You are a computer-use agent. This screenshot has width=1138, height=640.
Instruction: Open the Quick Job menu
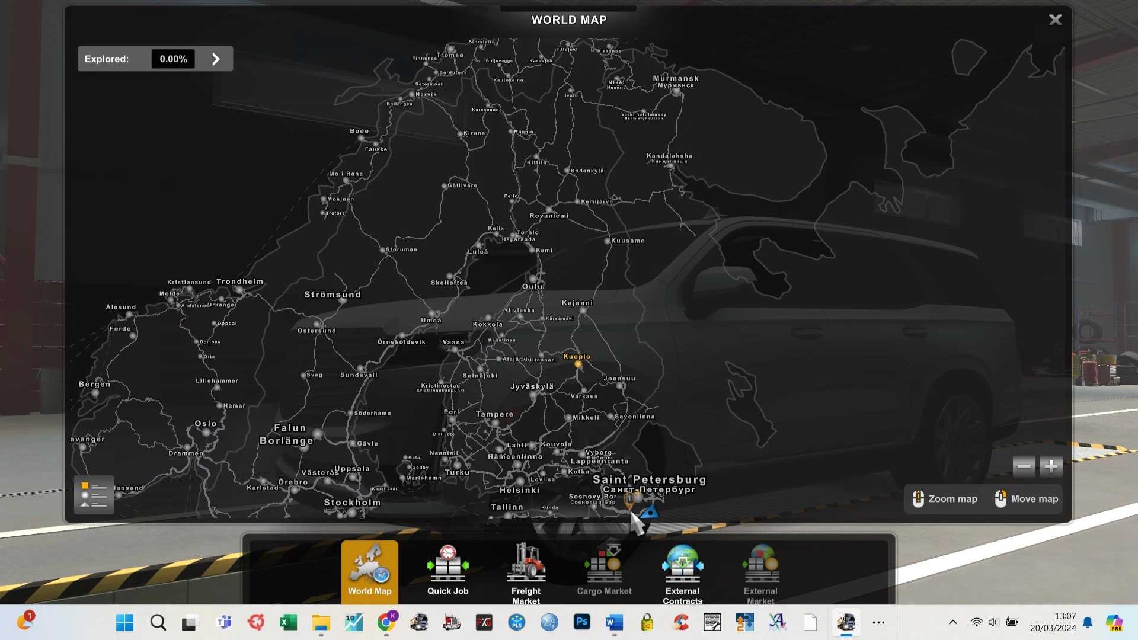[447, 571]
